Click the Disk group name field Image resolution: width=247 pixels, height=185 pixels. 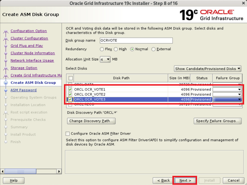pyautogui.click(x=136, y=40)
